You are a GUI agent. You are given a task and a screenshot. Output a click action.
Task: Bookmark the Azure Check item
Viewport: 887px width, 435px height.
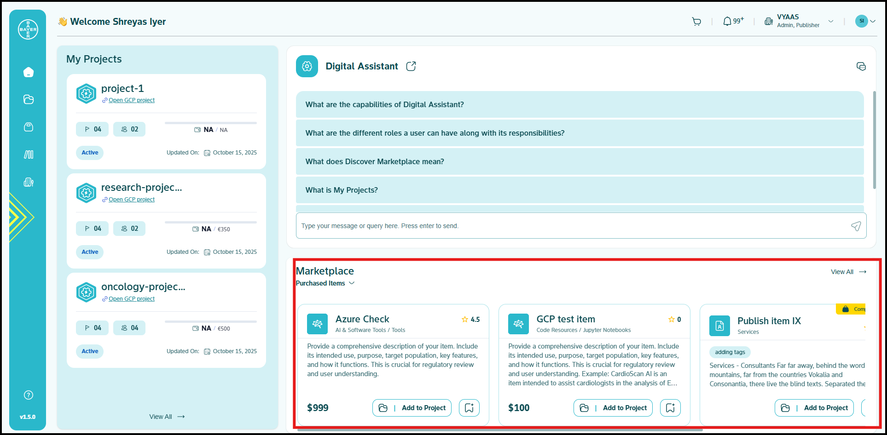[x=469, y=408]
